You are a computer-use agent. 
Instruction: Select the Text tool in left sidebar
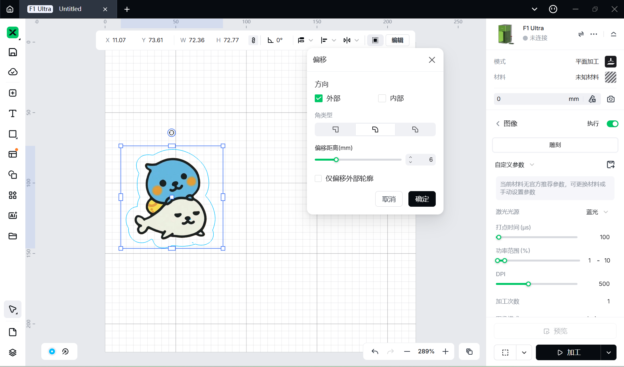pyautogui.click(x=13, y=114)
